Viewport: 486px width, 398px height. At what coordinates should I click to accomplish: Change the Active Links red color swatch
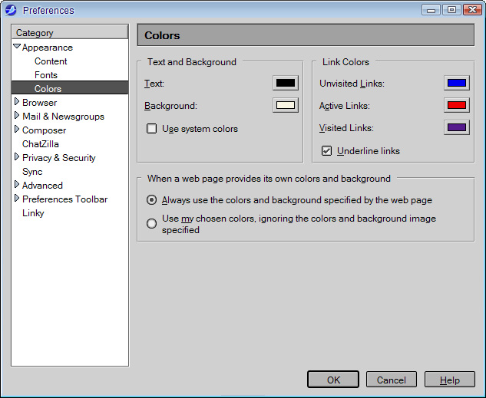point(456,106)
